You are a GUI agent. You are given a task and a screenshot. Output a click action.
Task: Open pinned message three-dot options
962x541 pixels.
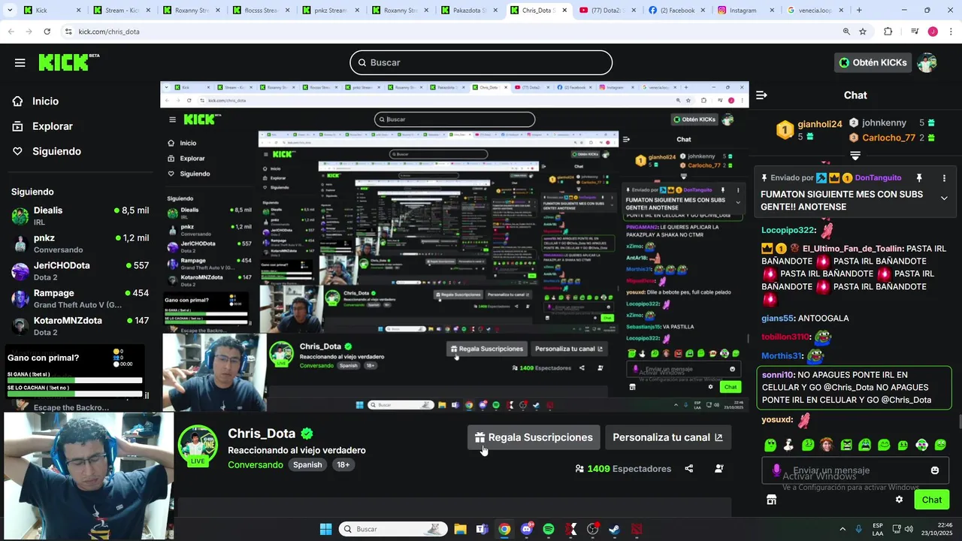pos(944,178)
